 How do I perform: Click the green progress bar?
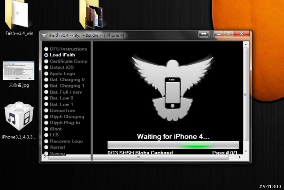(x=173, y=145)
